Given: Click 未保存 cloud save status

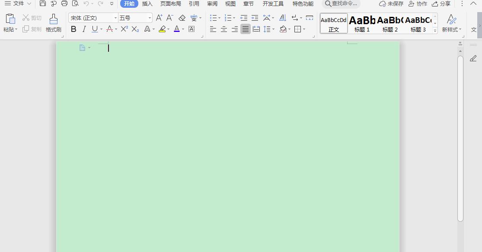Looking at the screenshot, I should coord(391,4).
